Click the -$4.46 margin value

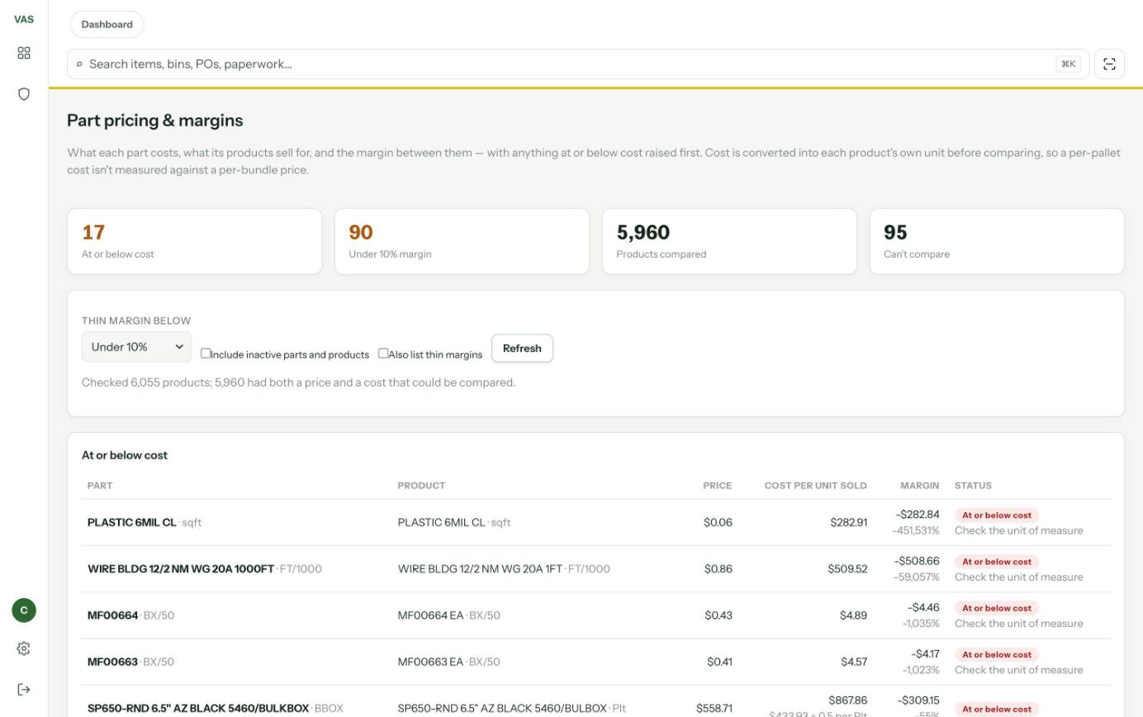click(924, 608)
